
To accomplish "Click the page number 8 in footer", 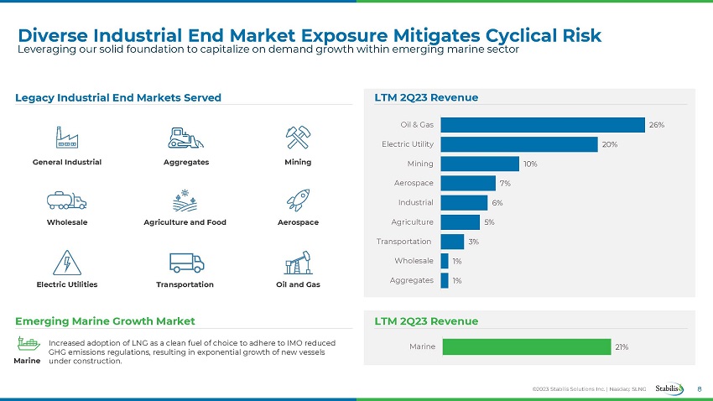I will [x=701, y=388].
